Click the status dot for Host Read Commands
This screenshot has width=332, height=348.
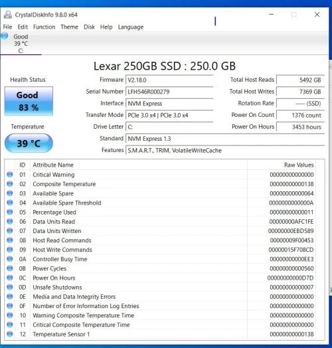(x=10, y=240)
